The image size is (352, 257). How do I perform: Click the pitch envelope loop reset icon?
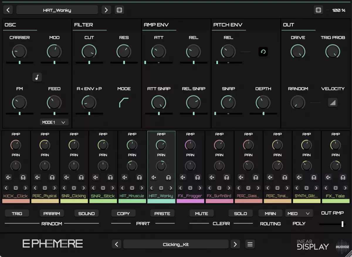click(x=263, y=52)
